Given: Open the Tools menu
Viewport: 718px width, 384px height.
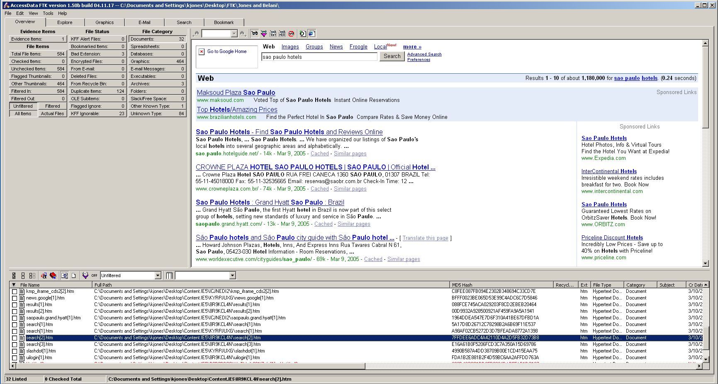Looking at the screenshot, I should point(48,13).
